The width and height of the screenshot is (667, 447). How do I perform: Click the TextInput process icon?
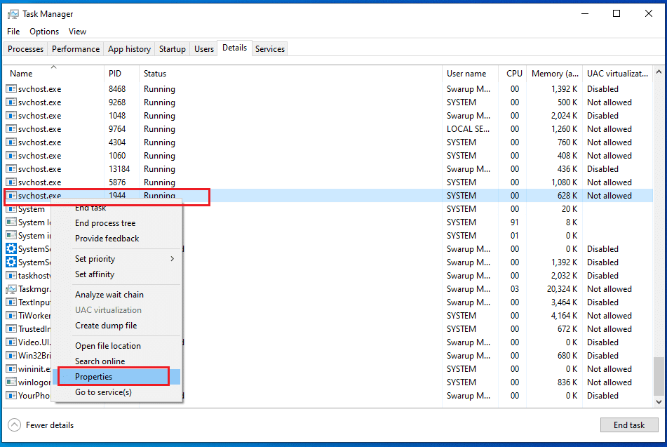11,302
